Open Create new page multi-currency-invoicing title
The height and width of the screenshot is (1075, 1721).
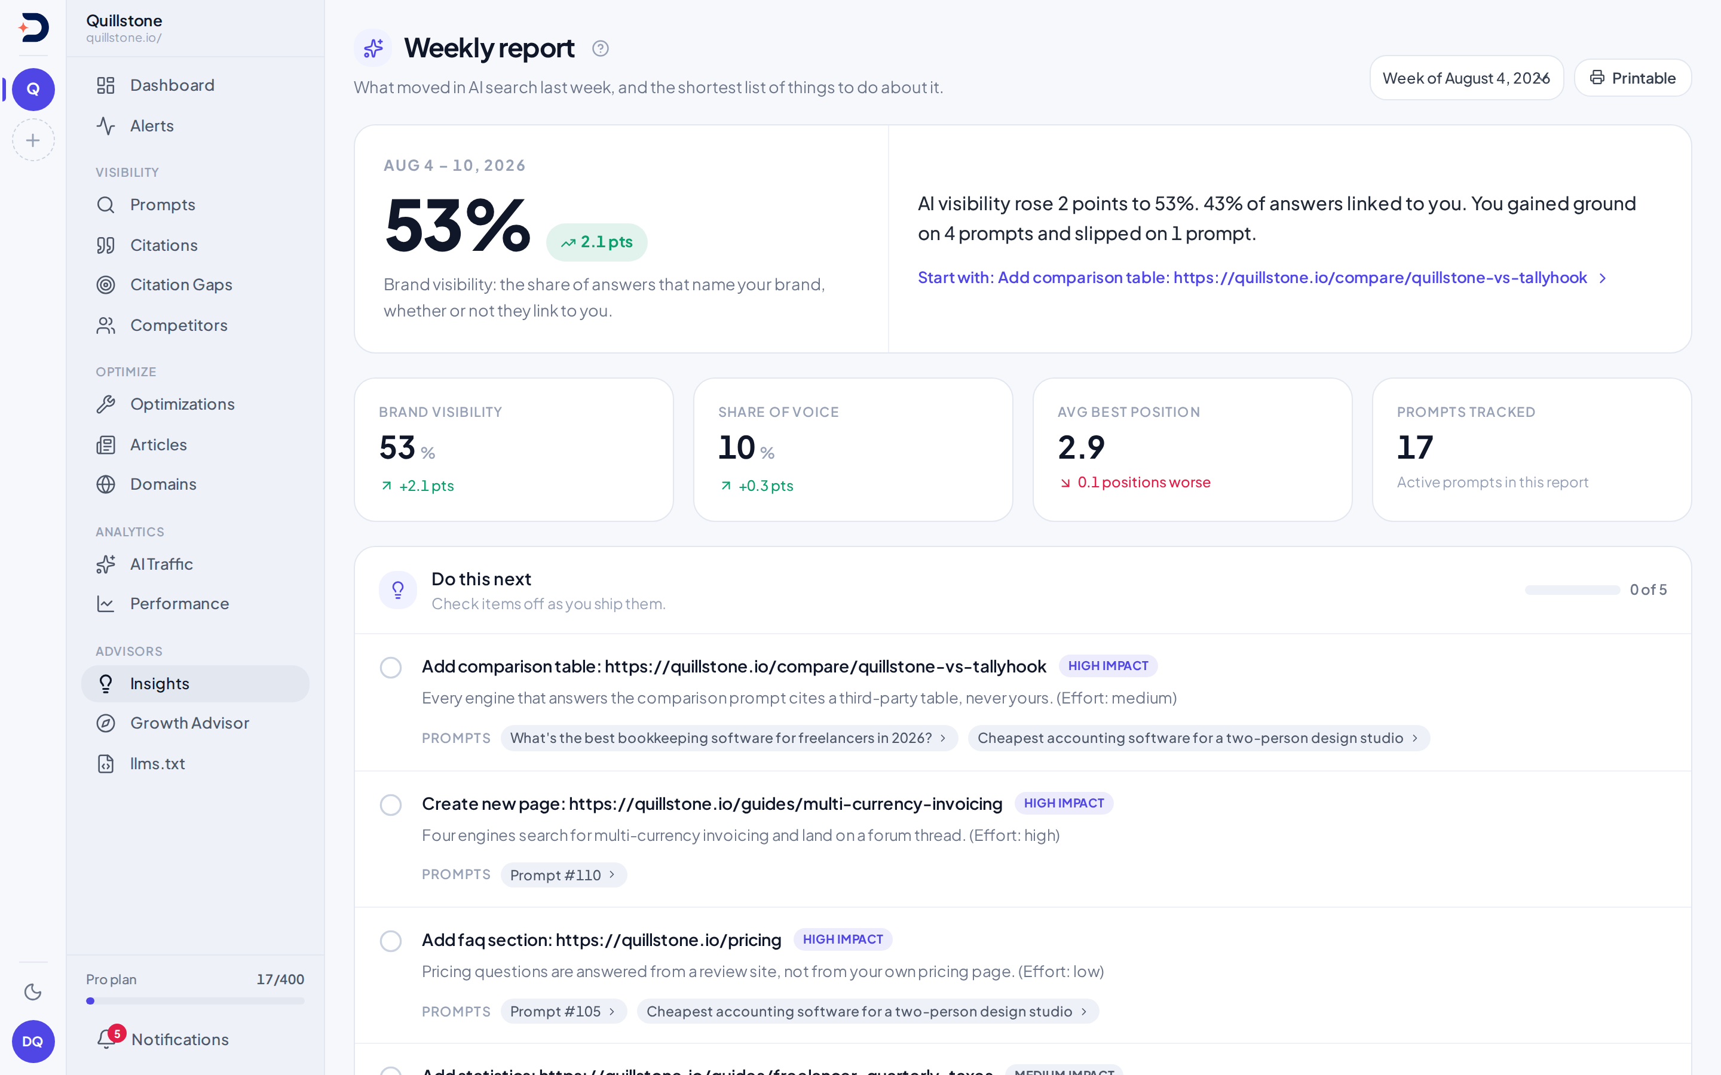point(712,803)
